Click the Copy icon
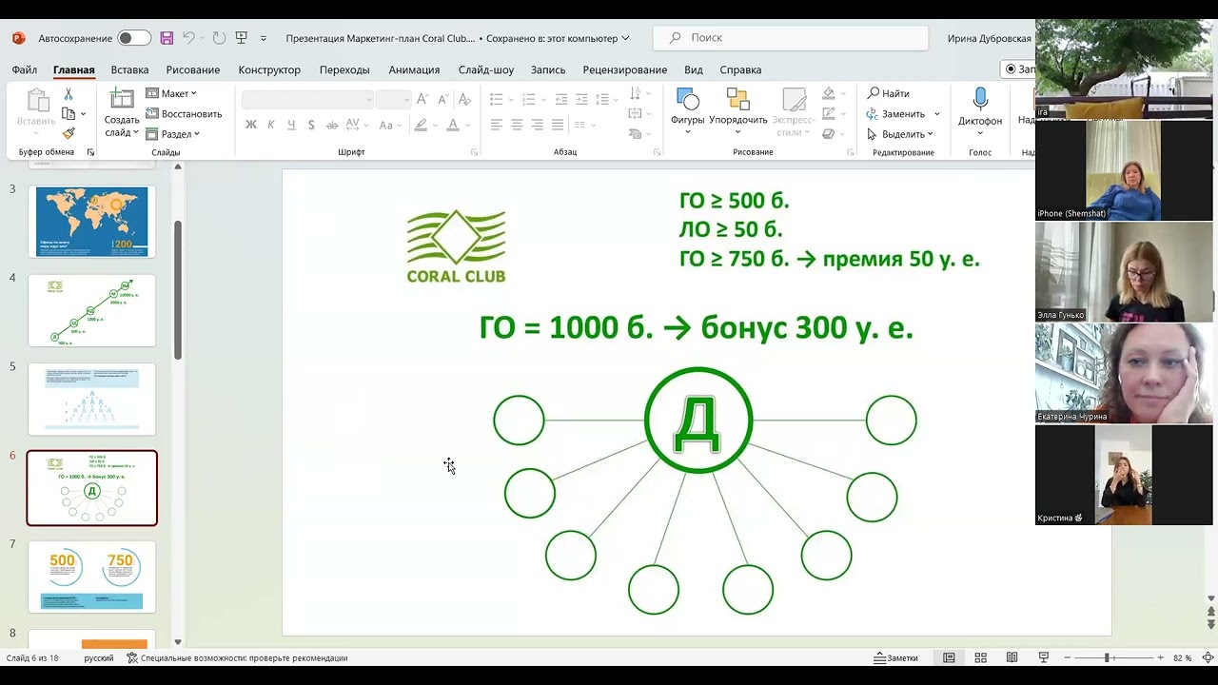The height and width of the screenshot is (685, 1218). [69, 113]
